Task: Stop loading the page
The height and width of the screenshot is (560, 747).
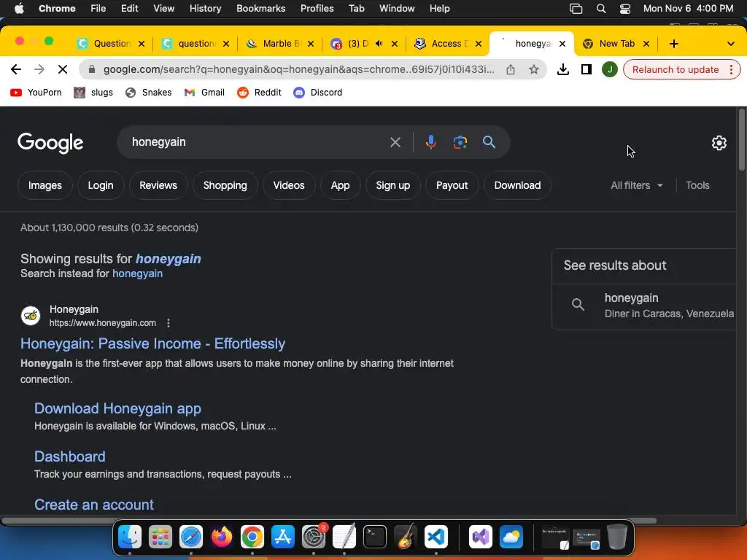Action: (63, 69)
